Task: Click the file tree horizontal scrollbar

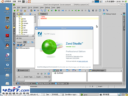Action: pos(25,35)
